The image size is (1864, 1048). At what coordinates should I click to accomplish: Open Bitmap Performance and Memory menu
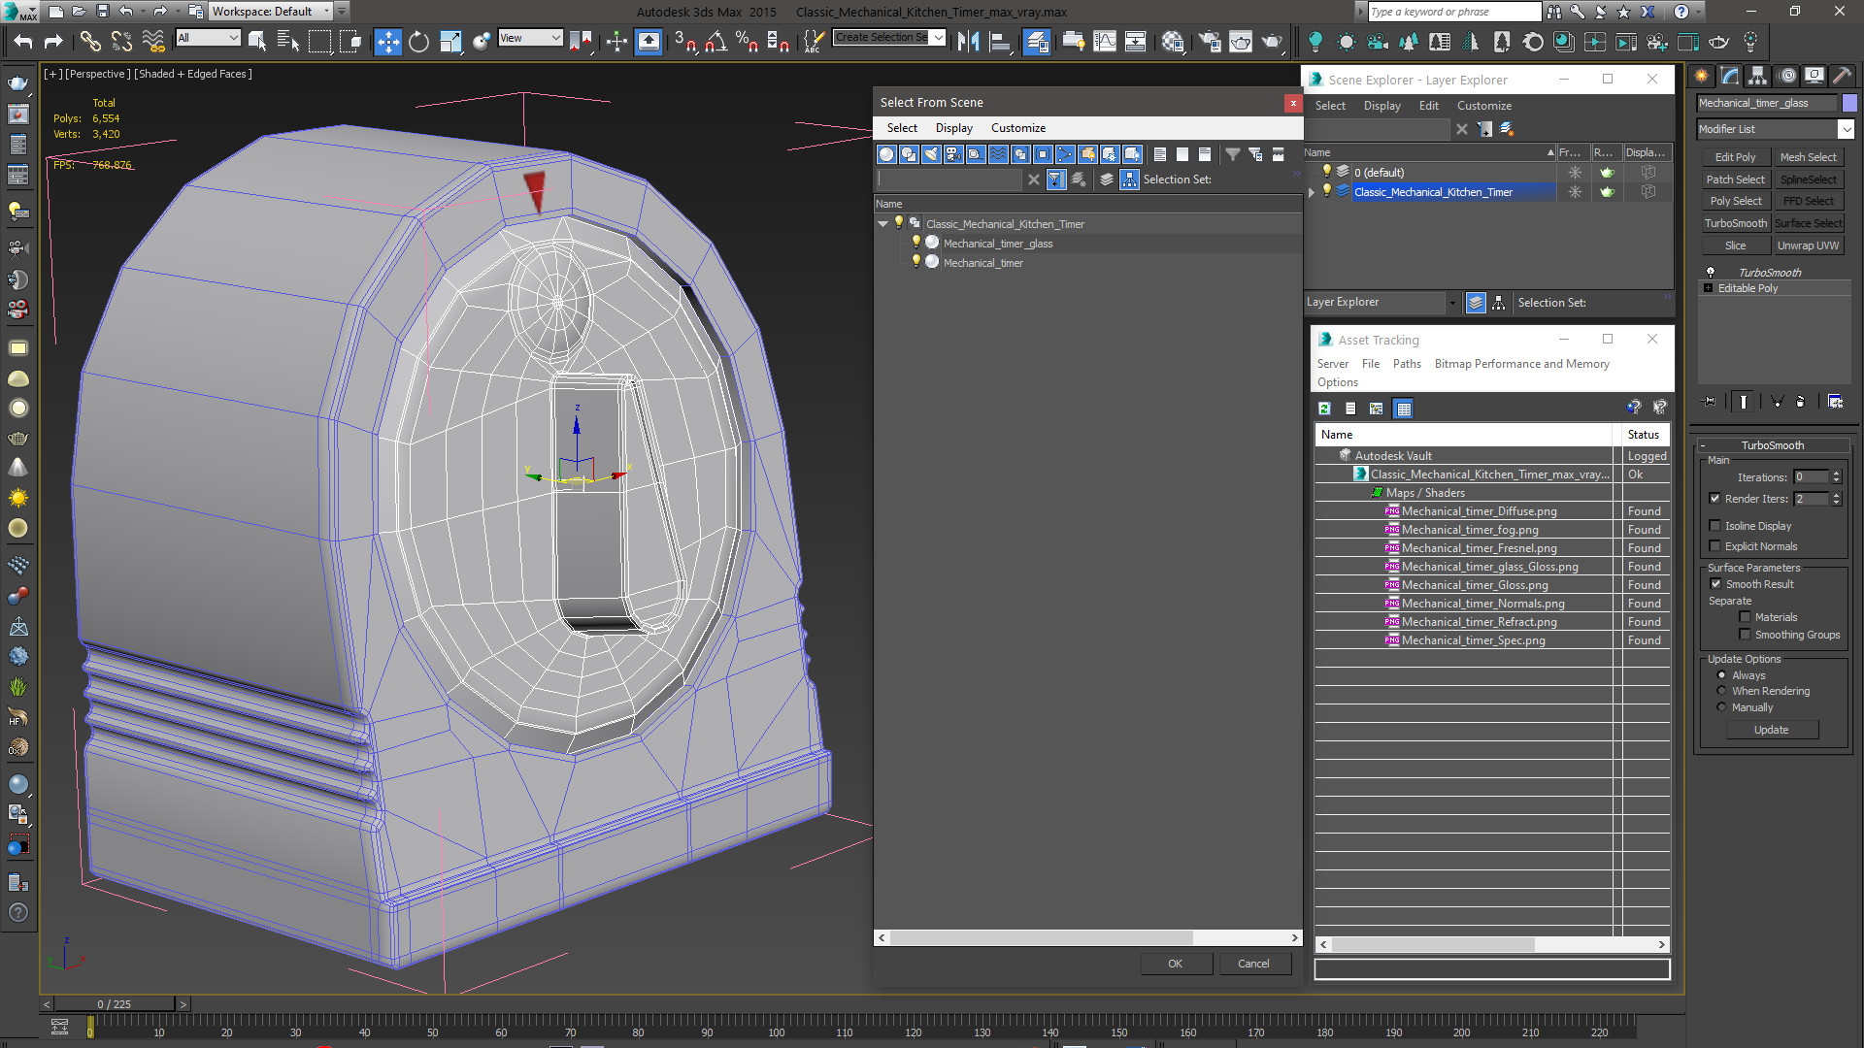click(1521, 364)
